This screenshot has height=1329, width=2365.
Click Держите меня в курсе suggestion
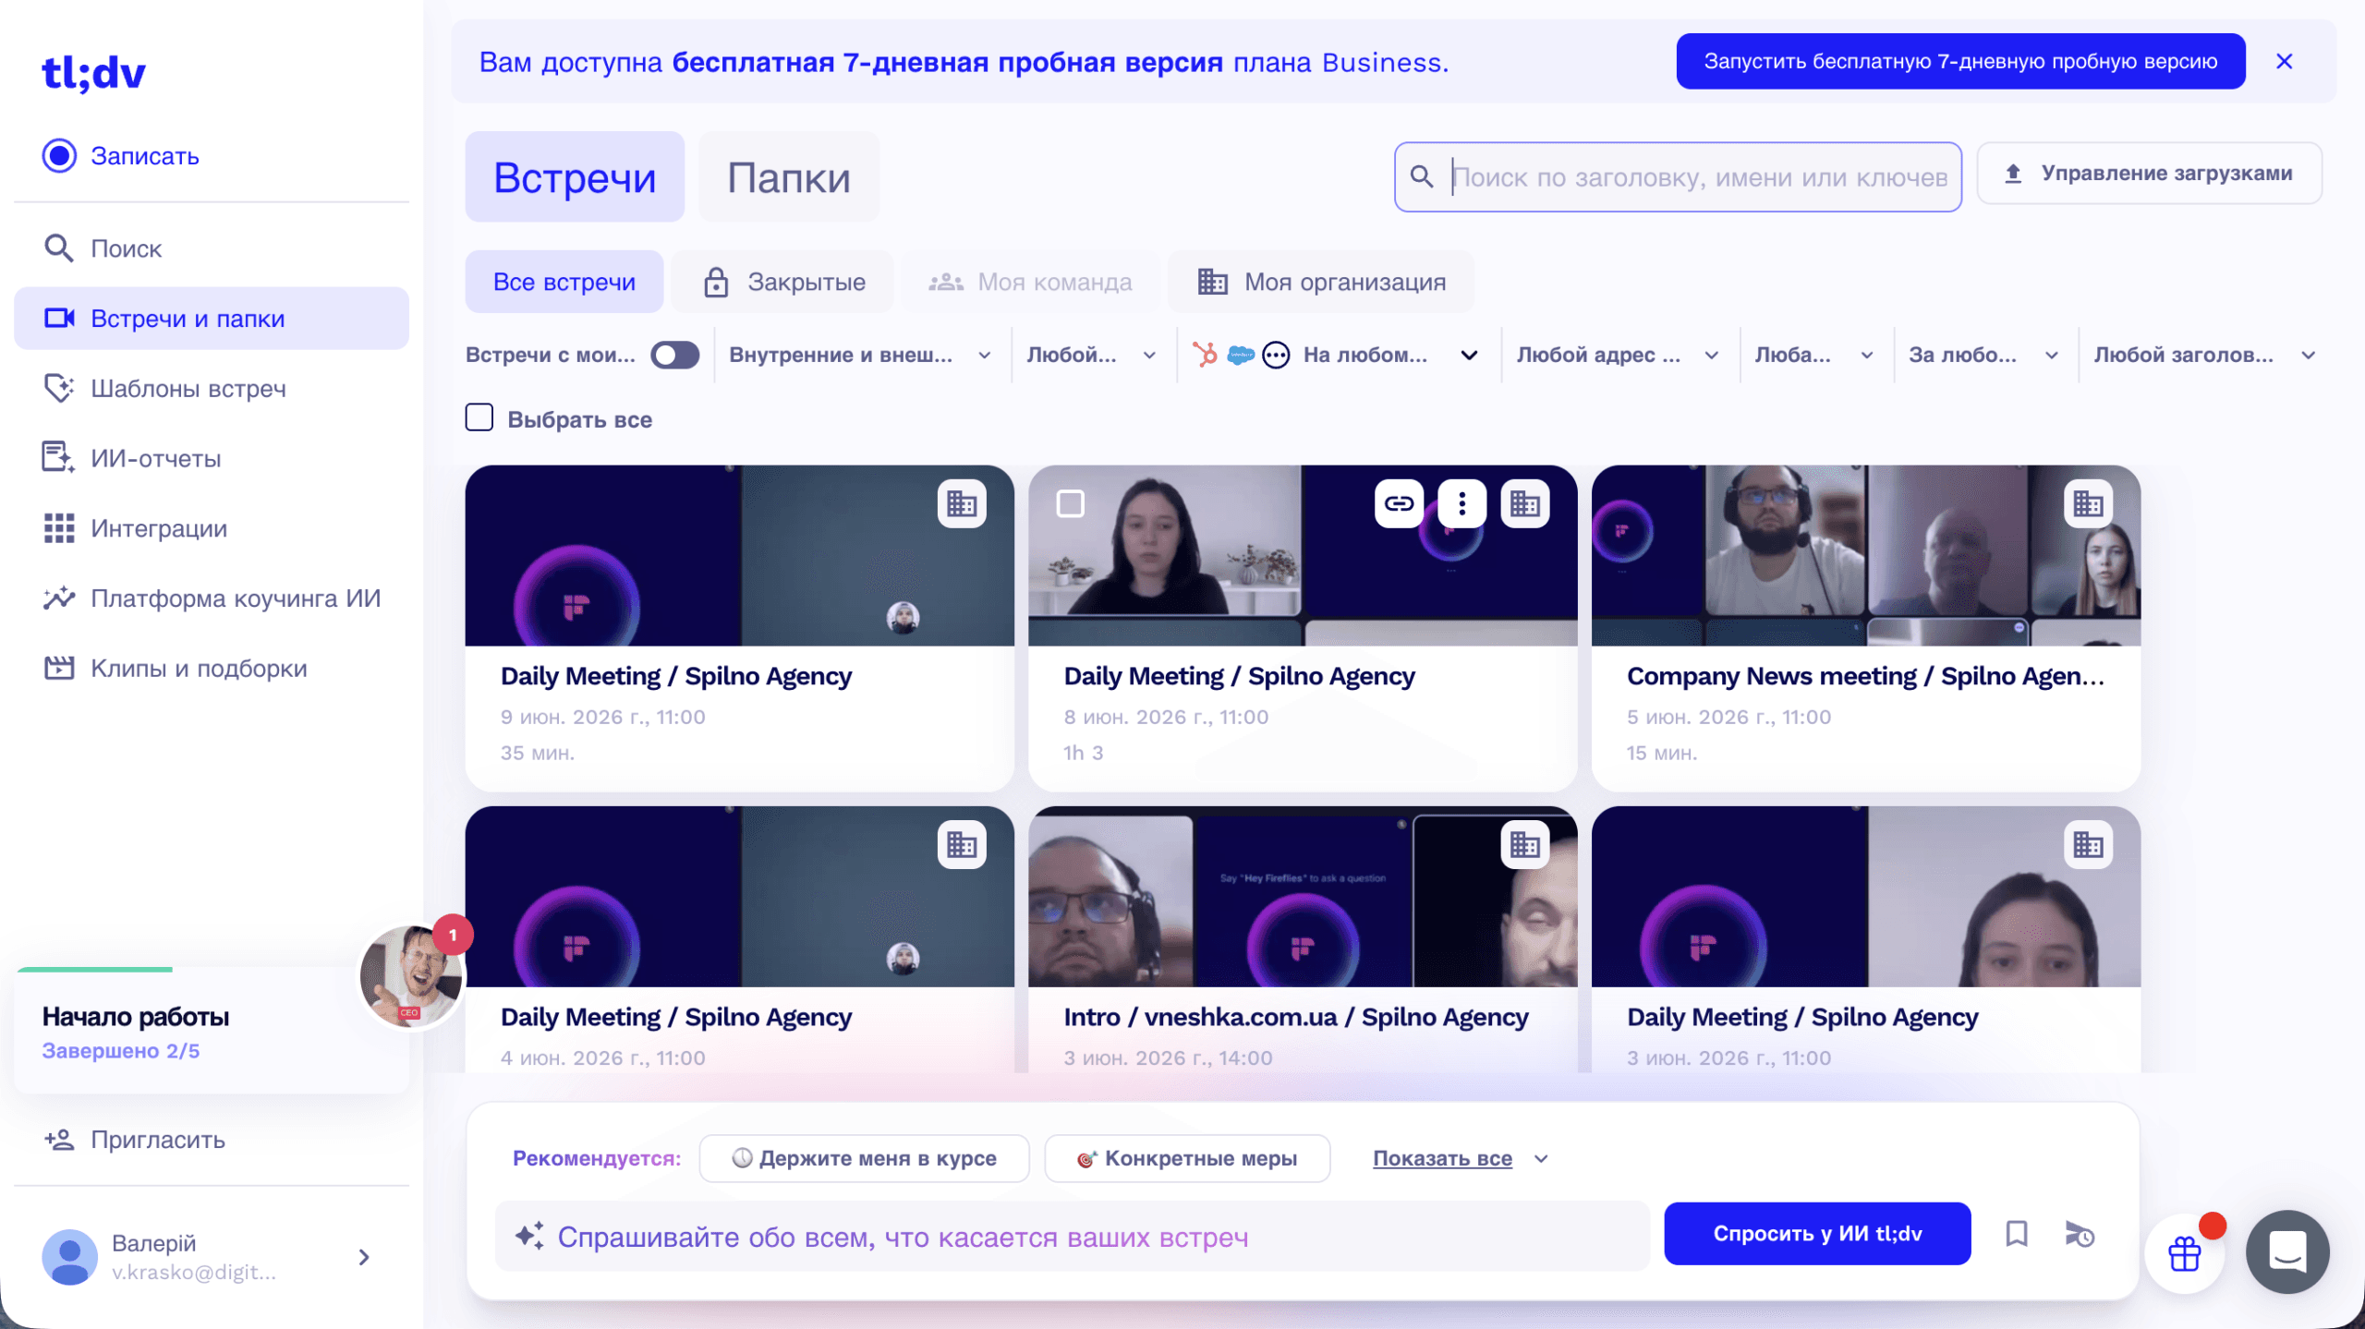coord(864,1158)
